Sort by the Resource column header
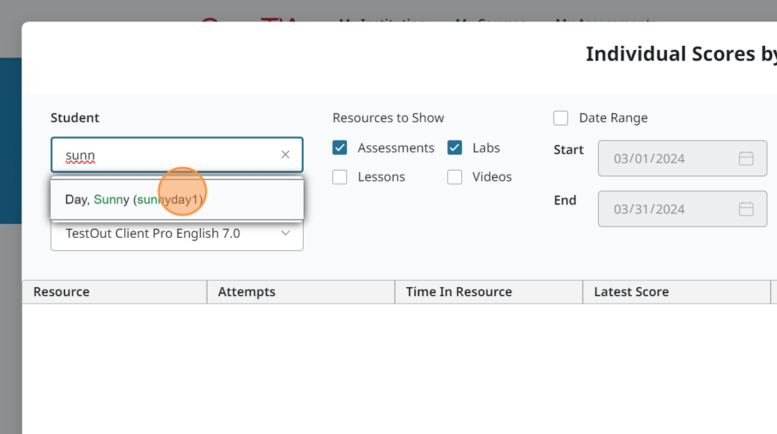This screenshot has width=777, height=434. (x=61, y=292)
